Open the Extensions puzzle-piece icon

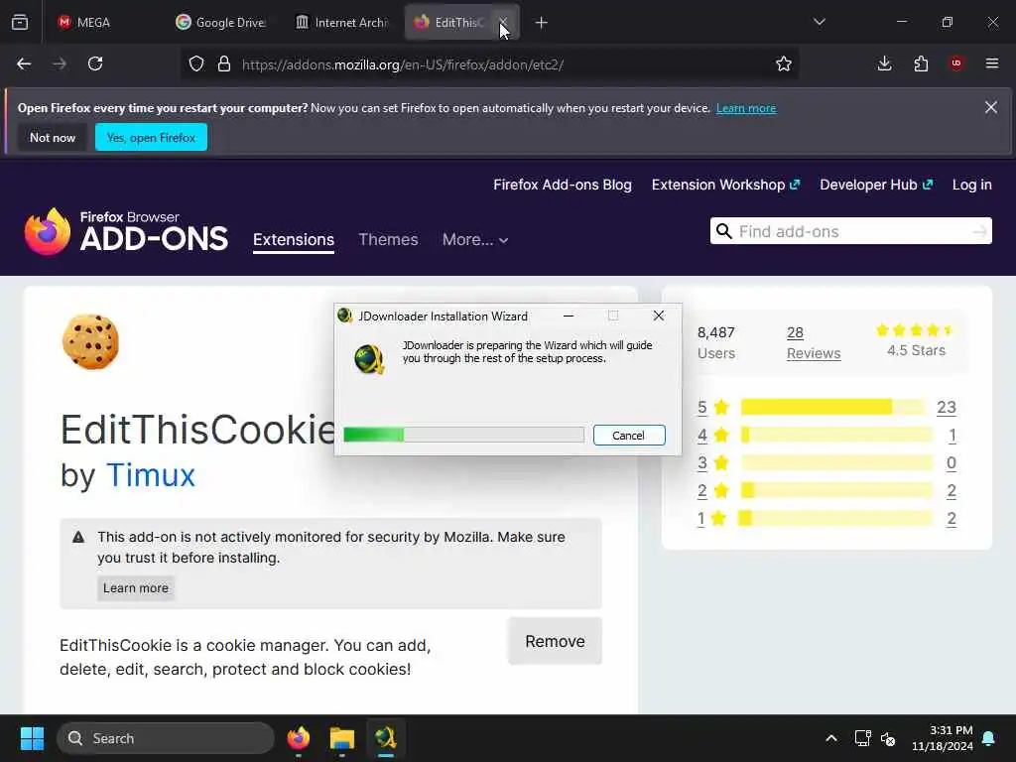point(921,63)
